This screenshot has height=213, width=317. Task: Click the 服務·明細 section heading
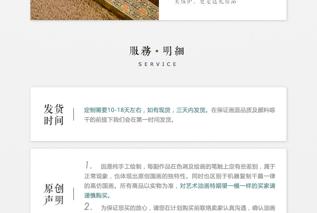tap(156, 51)
